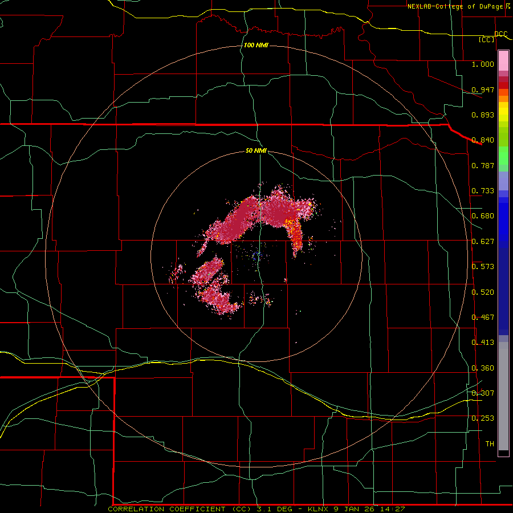Viewport: 513px width, 513px height.
Task: Click the 0.680 scale label
Action: coord(483,216)
